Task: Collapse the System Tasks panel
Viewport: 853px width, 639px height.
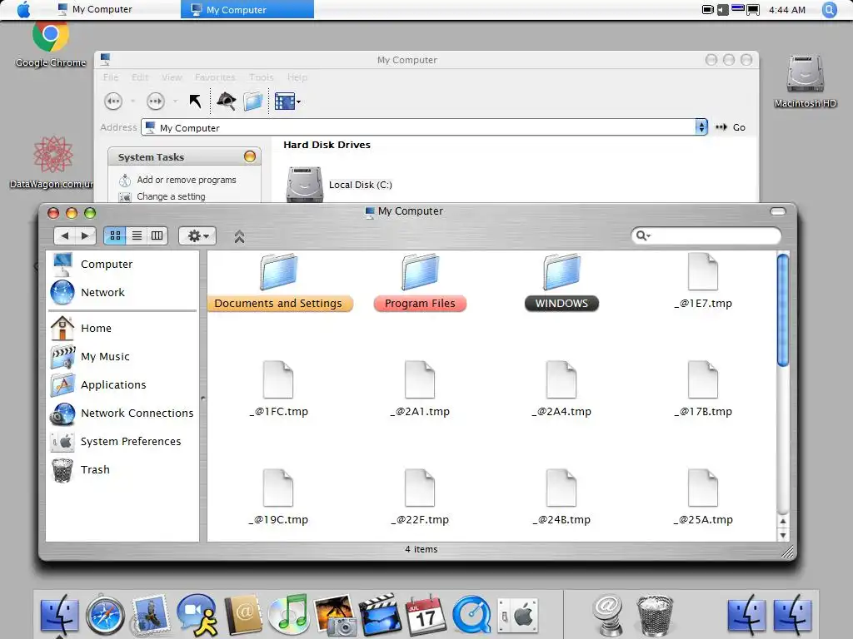Action: tap(250, 156)
